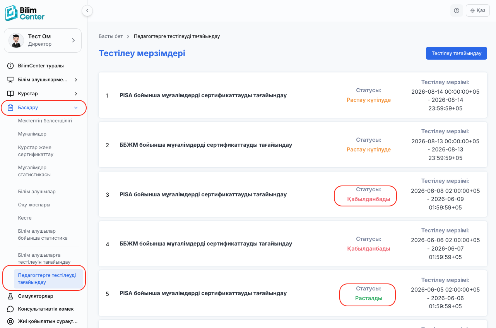The height and width of the screenshot is (328, 496).
Task: Open Мектептің белсенділігі submenu item
Action: click(x=45, y=121)
